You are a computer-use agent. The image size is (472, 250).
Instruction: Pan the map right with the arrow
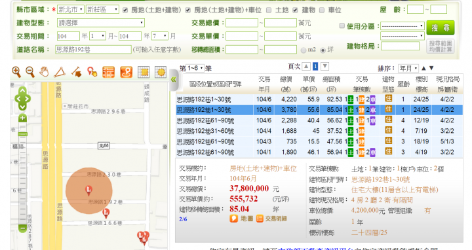point(28,99)
